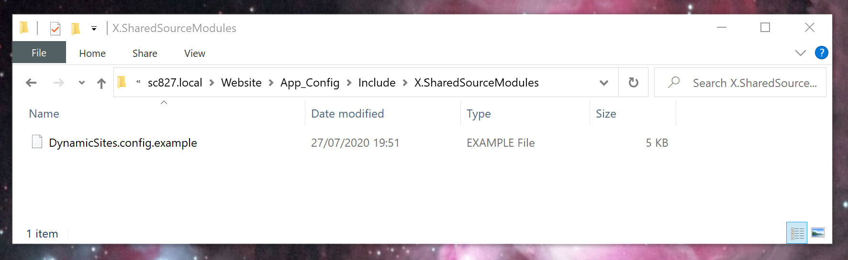
Task: Switch to details view layout
Action: (797, 233)
